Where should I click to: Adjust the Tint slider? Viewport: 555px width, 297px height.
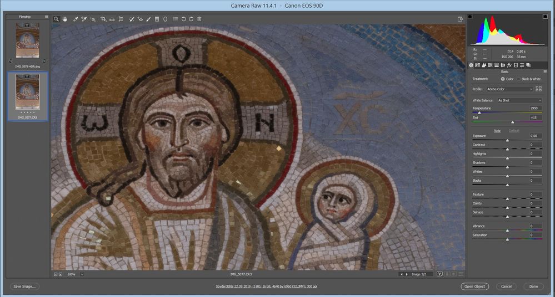pos(513,122)
